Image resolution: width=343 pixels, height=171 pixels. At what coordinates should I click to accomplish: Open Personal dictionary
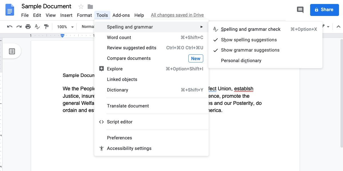coord(241,60)
